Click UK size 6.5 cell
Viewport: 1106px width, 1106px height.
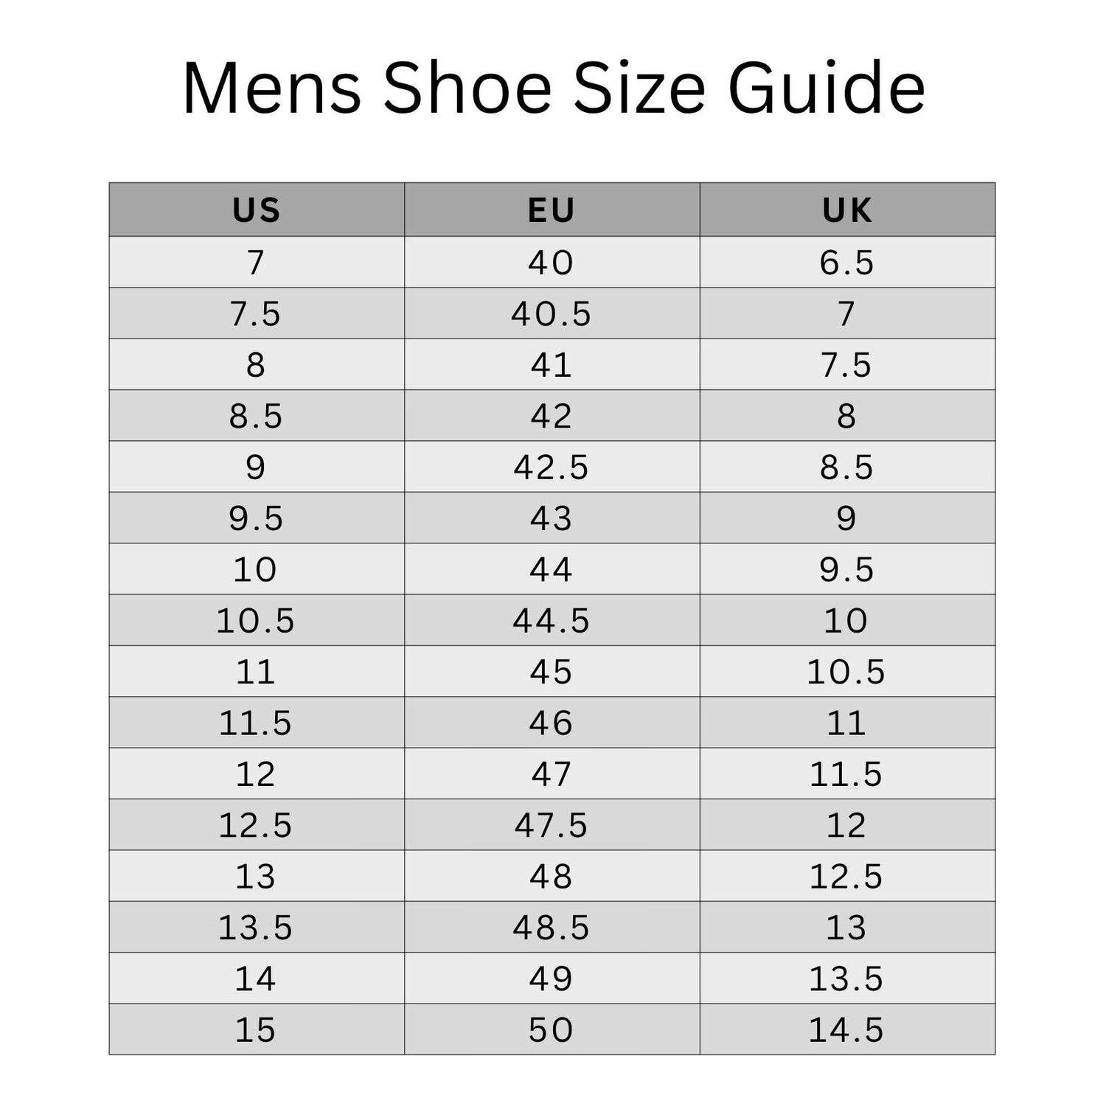[846, 262]
